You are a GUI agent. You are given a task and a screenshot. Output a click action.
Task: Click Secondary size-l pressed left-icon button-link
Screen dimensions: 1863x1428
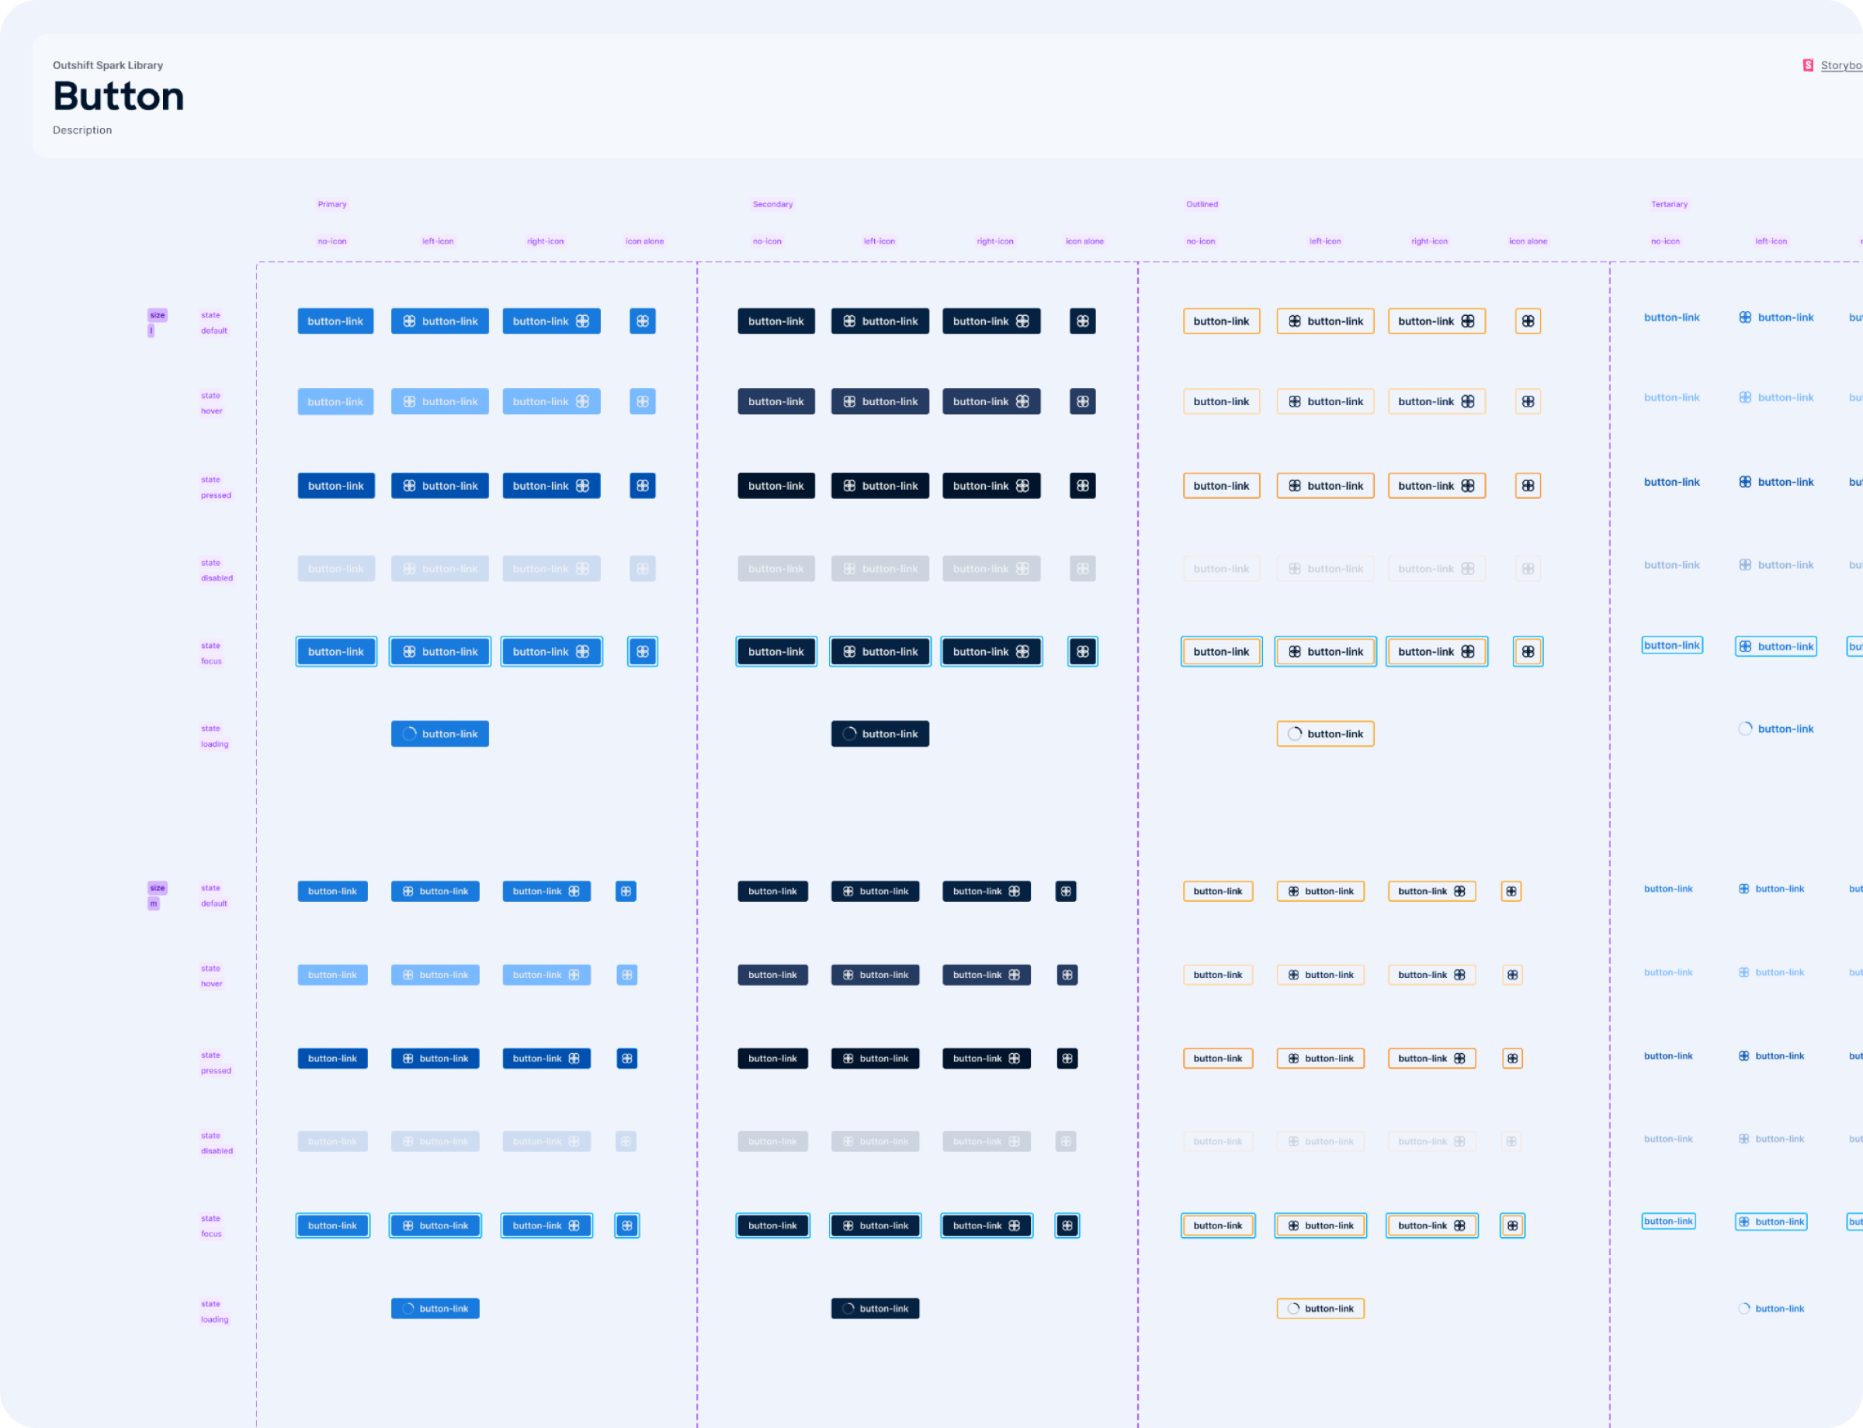(880, 485)
